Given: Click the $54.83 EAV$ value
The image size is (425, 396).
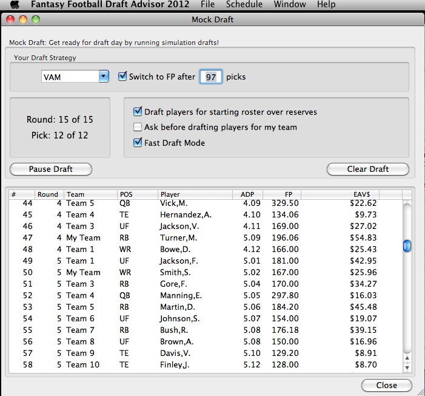Looking at the screenshot, I should click(363, 237).
